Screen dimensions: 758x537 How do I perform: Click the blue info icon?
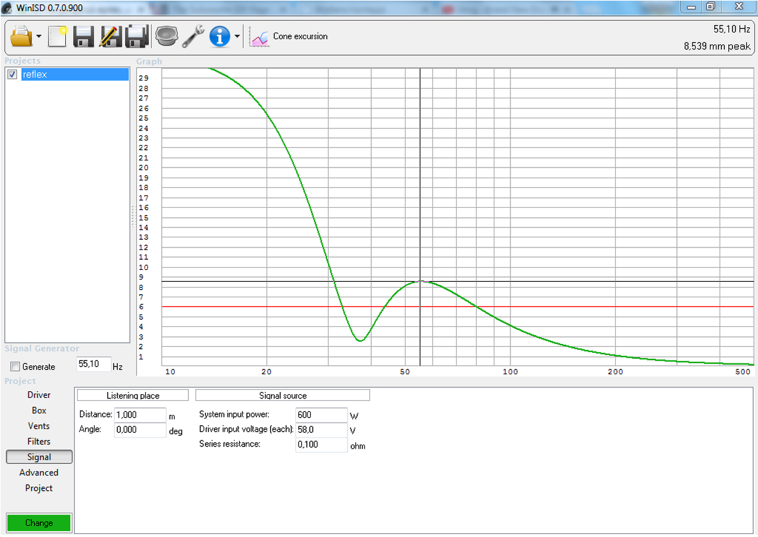tap(220, 37)
